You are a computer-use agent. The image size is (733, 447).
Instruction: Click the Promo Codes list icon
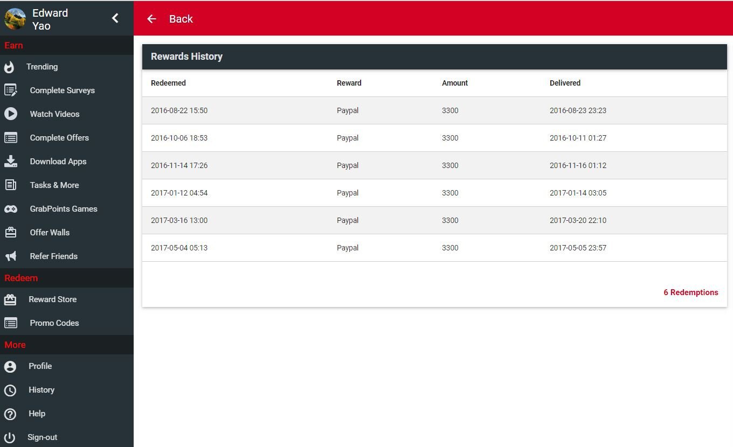11,323
